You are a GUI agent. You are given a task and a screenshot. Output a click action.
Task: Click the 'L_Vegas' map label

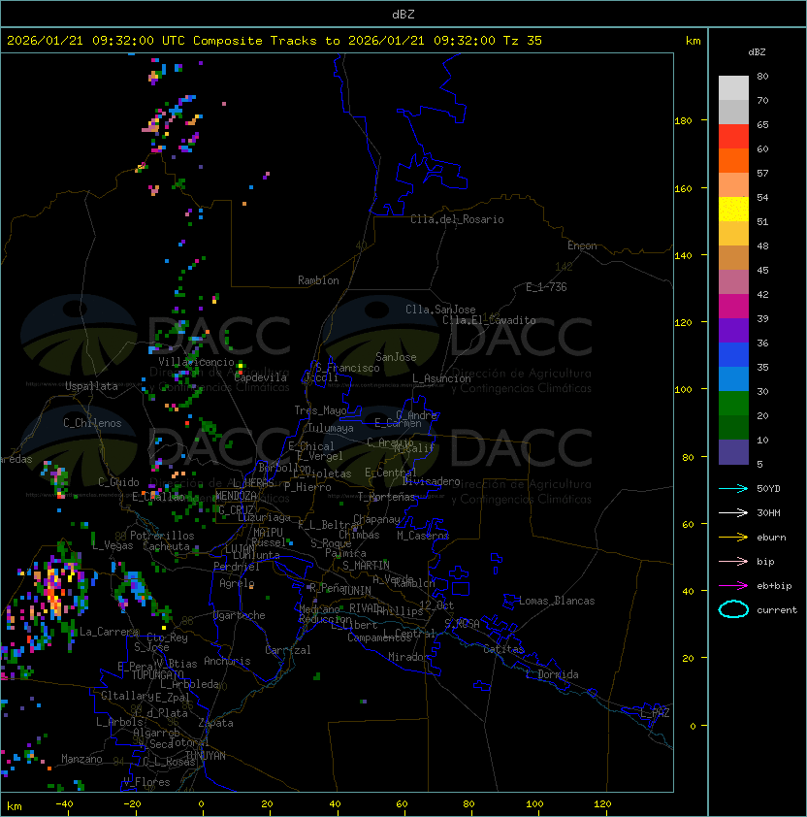[x=113, y=545]
